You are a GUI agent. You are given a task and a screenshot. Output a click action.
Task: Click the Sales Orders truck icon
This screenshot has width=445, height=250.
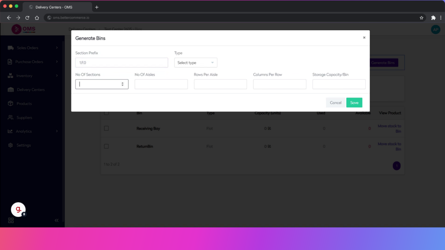coord(11,48)
